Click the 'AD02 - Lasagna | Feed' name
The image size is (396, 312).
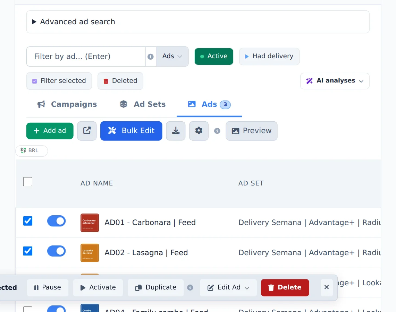coord(146,252)
